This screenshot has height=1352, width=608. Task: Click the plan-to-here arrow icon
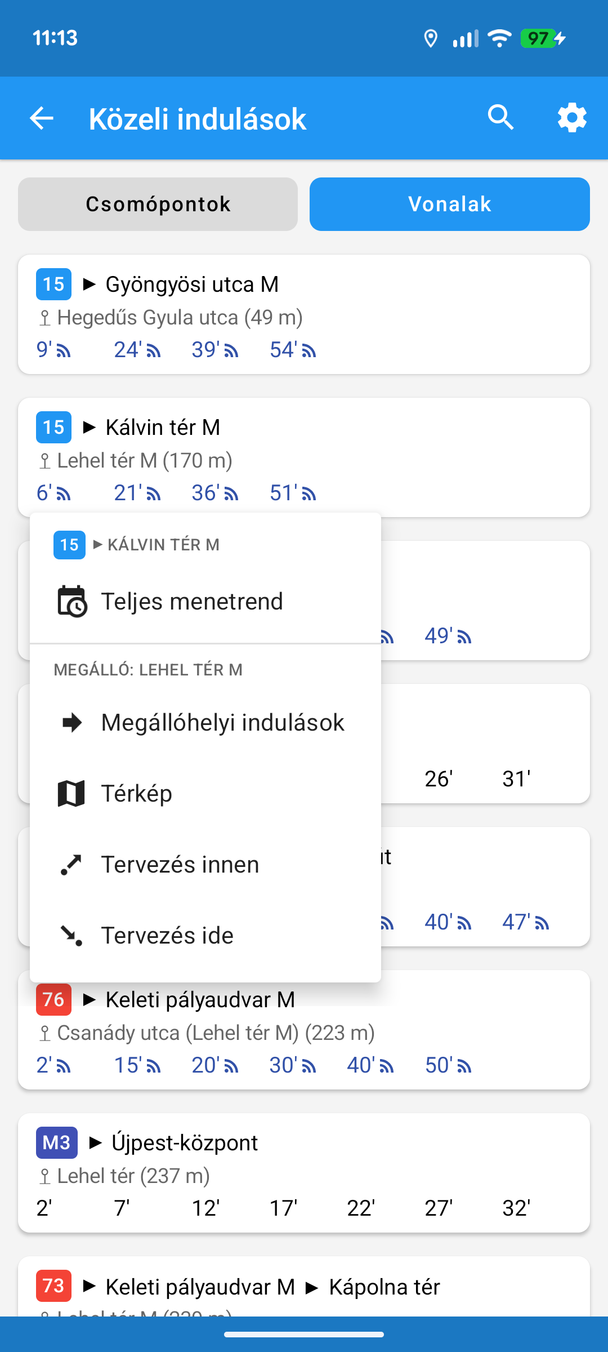(x=71, y=935)
